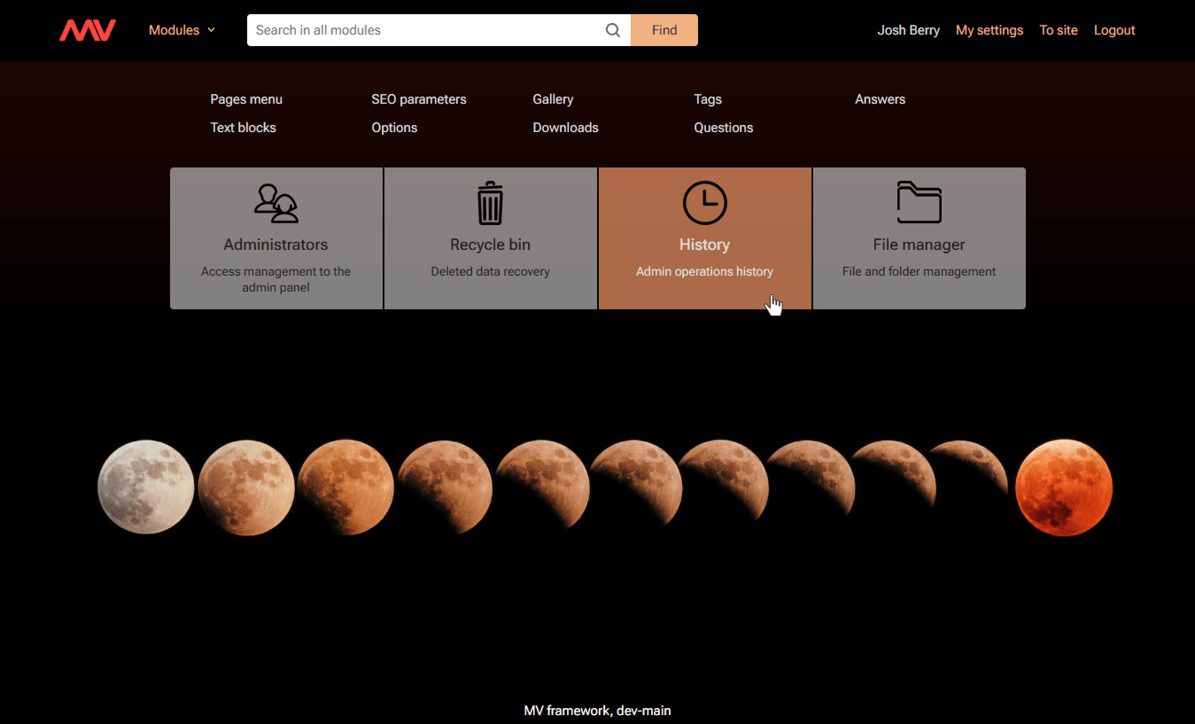This screenshot has width=1195, height=724.
Task: Go to the Answers module
Action: pos(880,99)
